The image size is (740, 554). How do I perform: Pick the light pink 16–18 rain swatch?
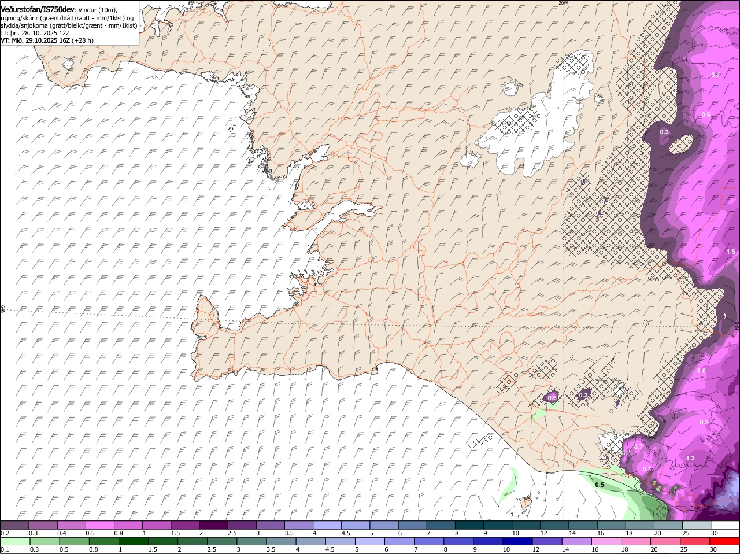[606, 541]
